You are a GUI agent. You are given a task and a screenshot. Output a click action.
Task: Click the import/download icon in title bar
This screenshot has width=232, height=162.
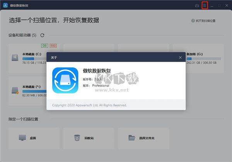click(x=197, y=5)
